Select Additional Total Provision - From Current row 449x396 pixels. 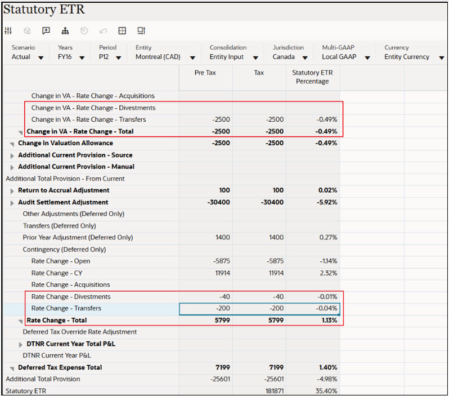point(65,179)
